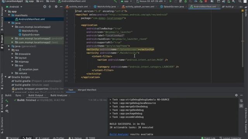Click the green hammer rebuild icon in Build panel
This screenshot has height=139, width=248.
point(7,100)
